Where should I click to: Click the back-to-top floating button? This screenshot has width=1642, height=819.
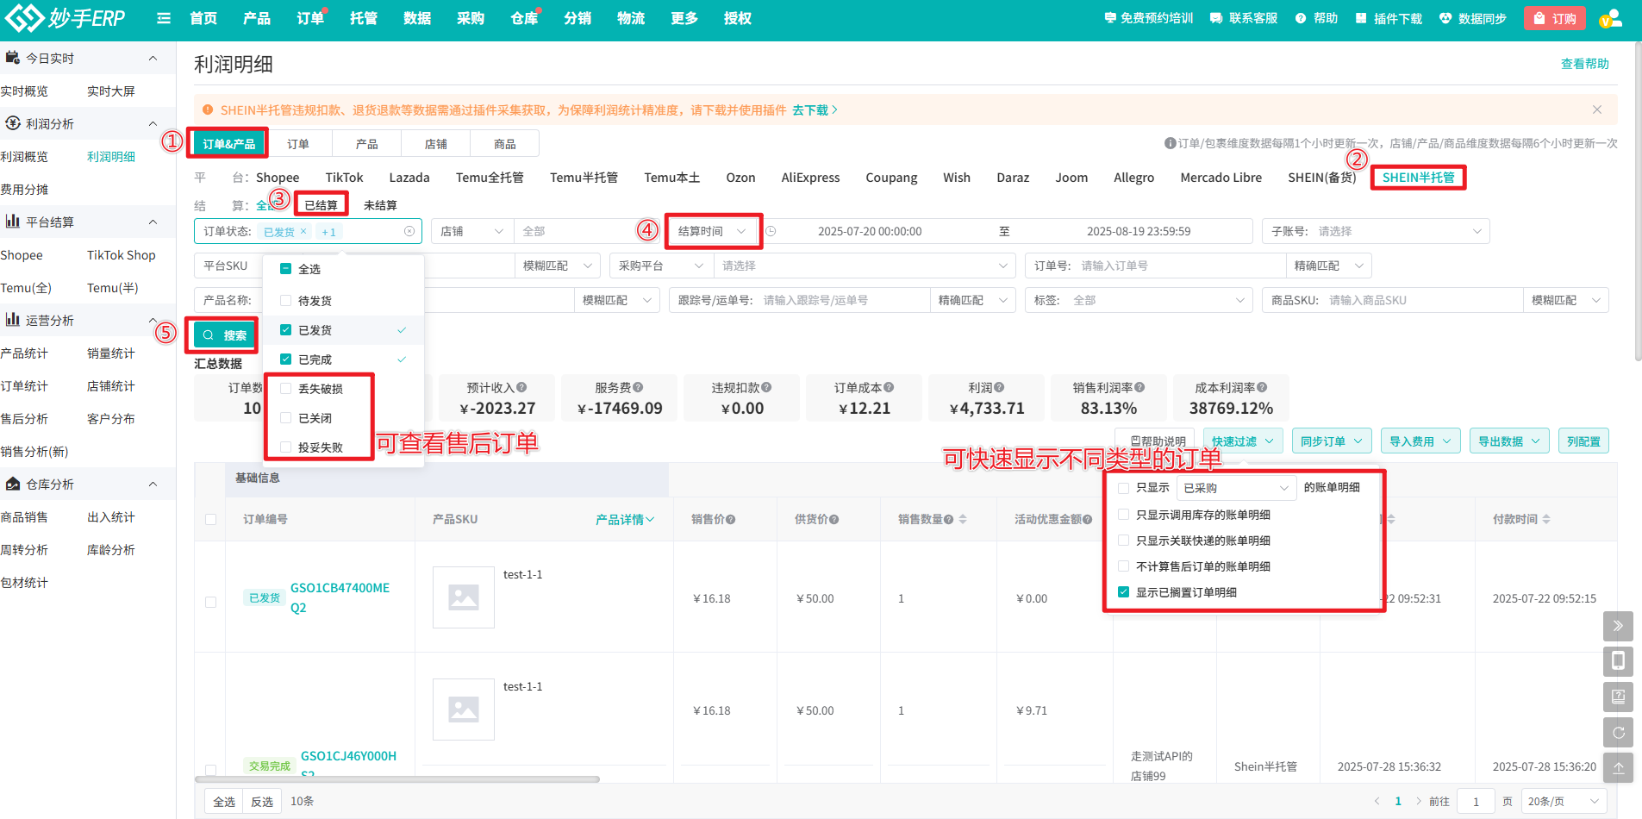click(x=1618, y=768)
